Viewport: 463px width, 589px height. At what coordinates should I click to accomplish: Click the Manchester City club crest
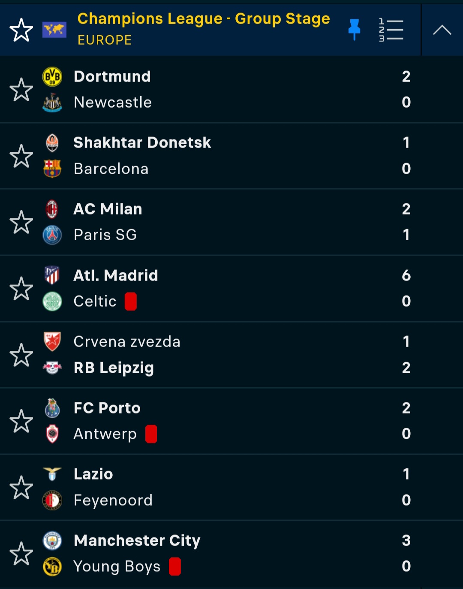tap(52, 541)
